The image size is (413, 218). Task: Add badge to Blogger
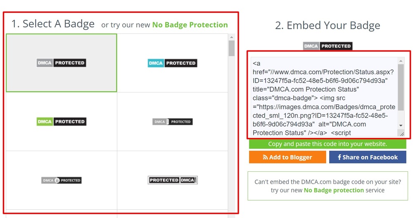[x=287, y=157]
